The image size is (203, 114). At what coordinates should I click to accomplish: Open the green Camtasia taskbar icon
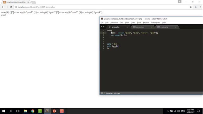pos(40,111)
